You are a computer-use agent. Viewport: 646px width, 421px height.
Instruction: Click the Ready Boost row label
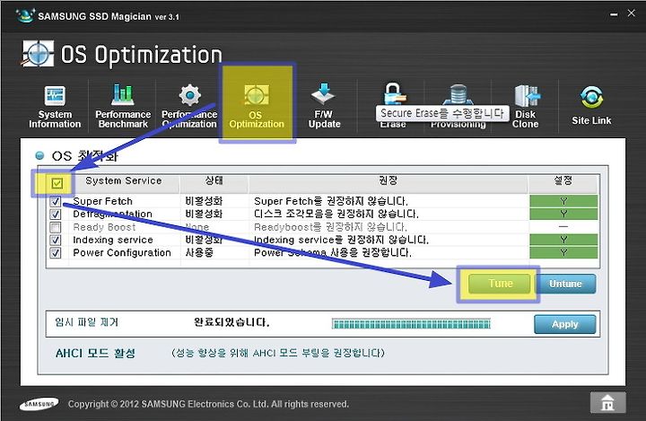(104, 227)
